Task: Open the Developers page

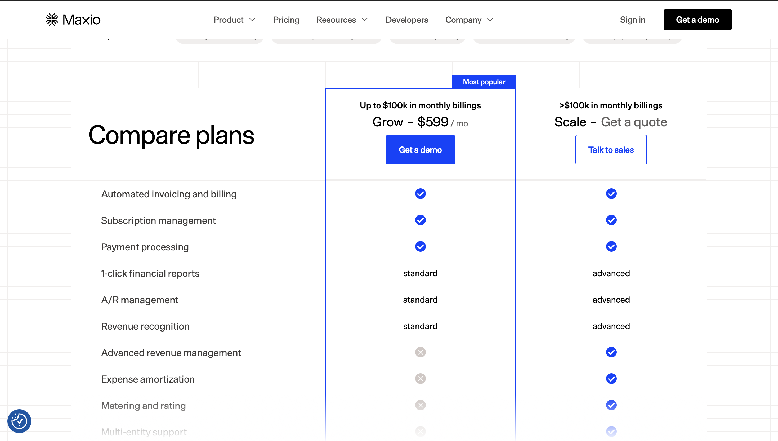Action: [x=407, y=20]
